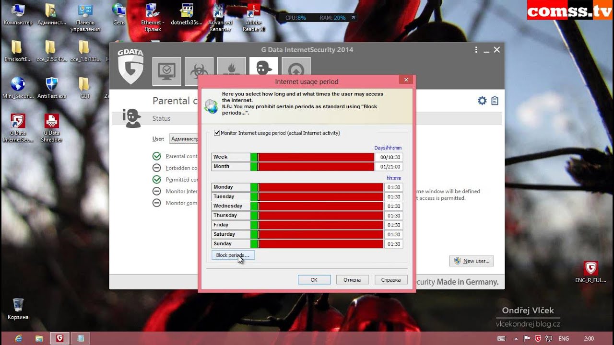
Task: Open G Data Shredder desktop icon
Action: tap(51, 128)
